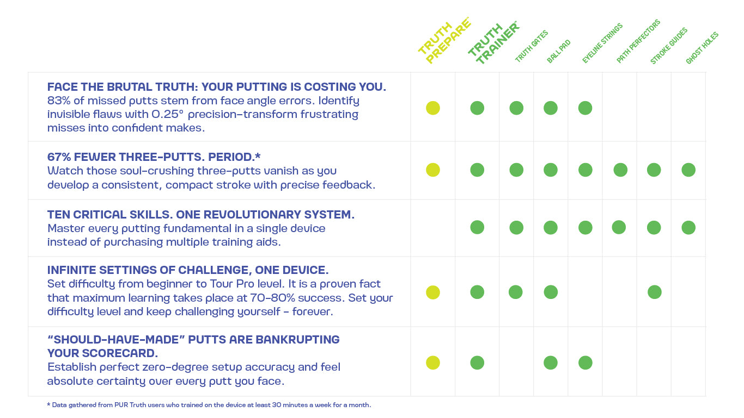This screenshot has width=744, height=418.
Task: Click the "Ten Critical Skills" heading
Action: (x=200, y=215)
